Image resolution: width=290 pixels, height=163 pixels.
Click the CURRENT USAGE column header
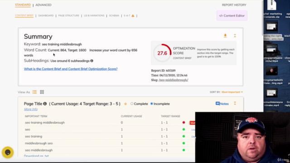[x=131, y=116]
